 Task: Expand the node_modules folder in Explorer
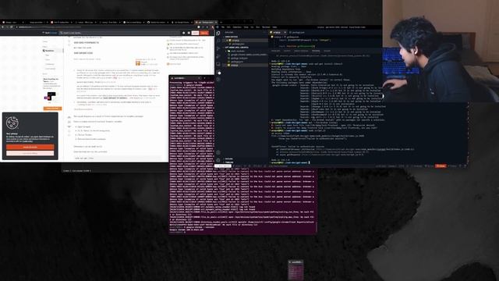click(237, 51)
